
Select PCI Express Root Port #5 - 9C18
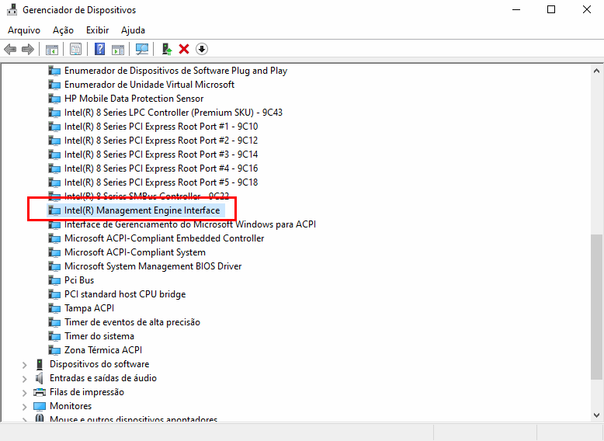161,182
